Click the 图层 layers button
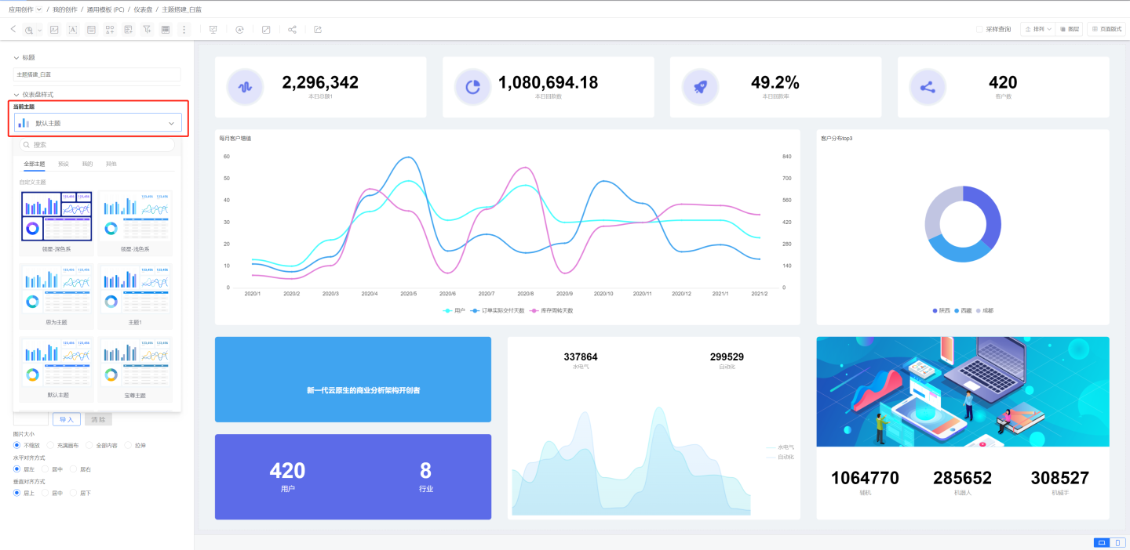The image size is (1130, 550). (1069, 29)
